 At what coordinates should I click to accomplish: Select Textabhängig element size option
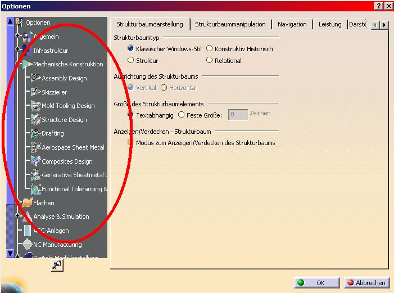click(x=130, y=115)
